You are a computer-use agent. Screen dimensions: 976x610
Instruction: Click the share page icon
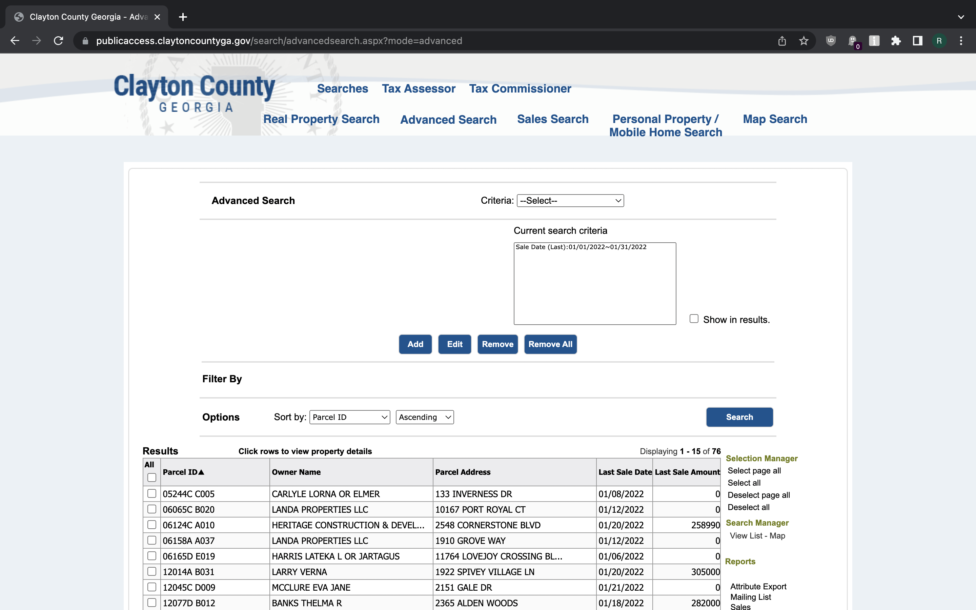(x=782, y=41)
